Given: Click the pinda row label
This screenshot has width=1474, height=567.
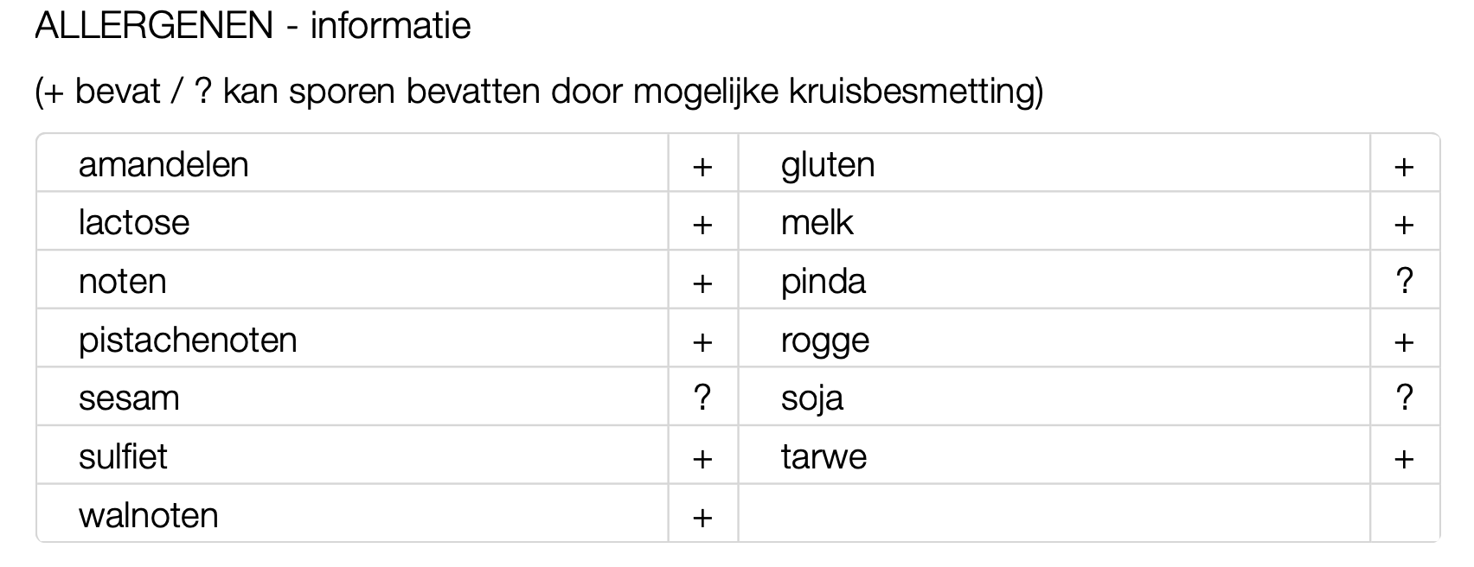Looking at the screenshot, I should (x=823, y=282).
